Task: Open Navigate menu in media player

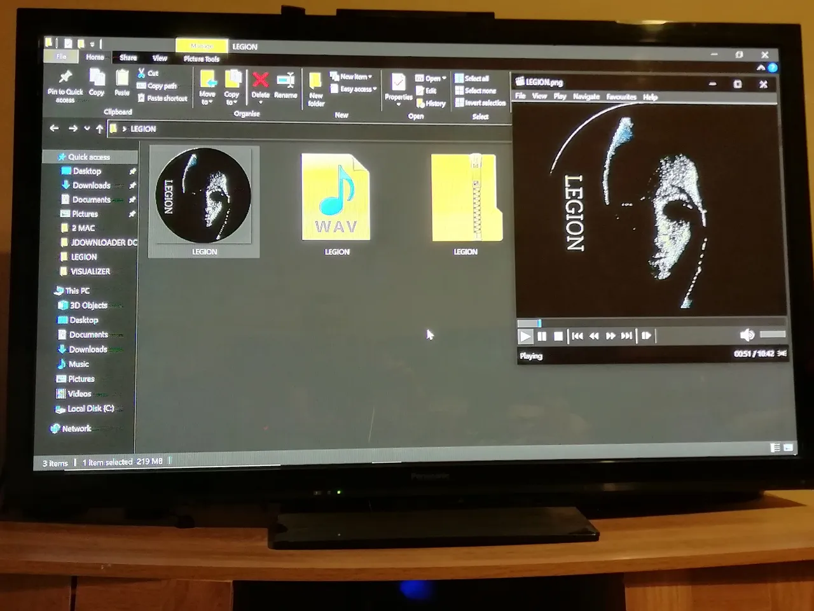Action: 586,97
